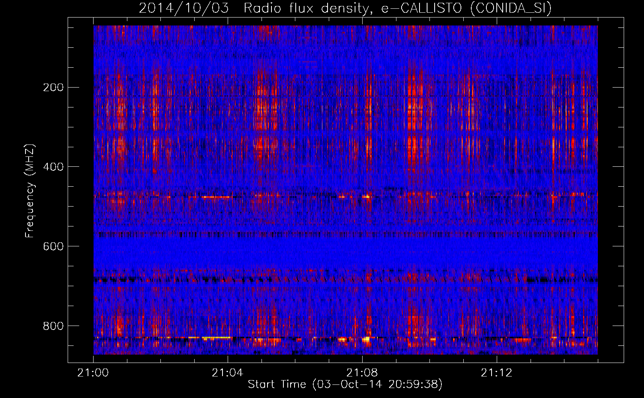This screenshot has width=644, height=398.
Task: Click the 21:00 time tick label
Action: [x=93, y=373]
